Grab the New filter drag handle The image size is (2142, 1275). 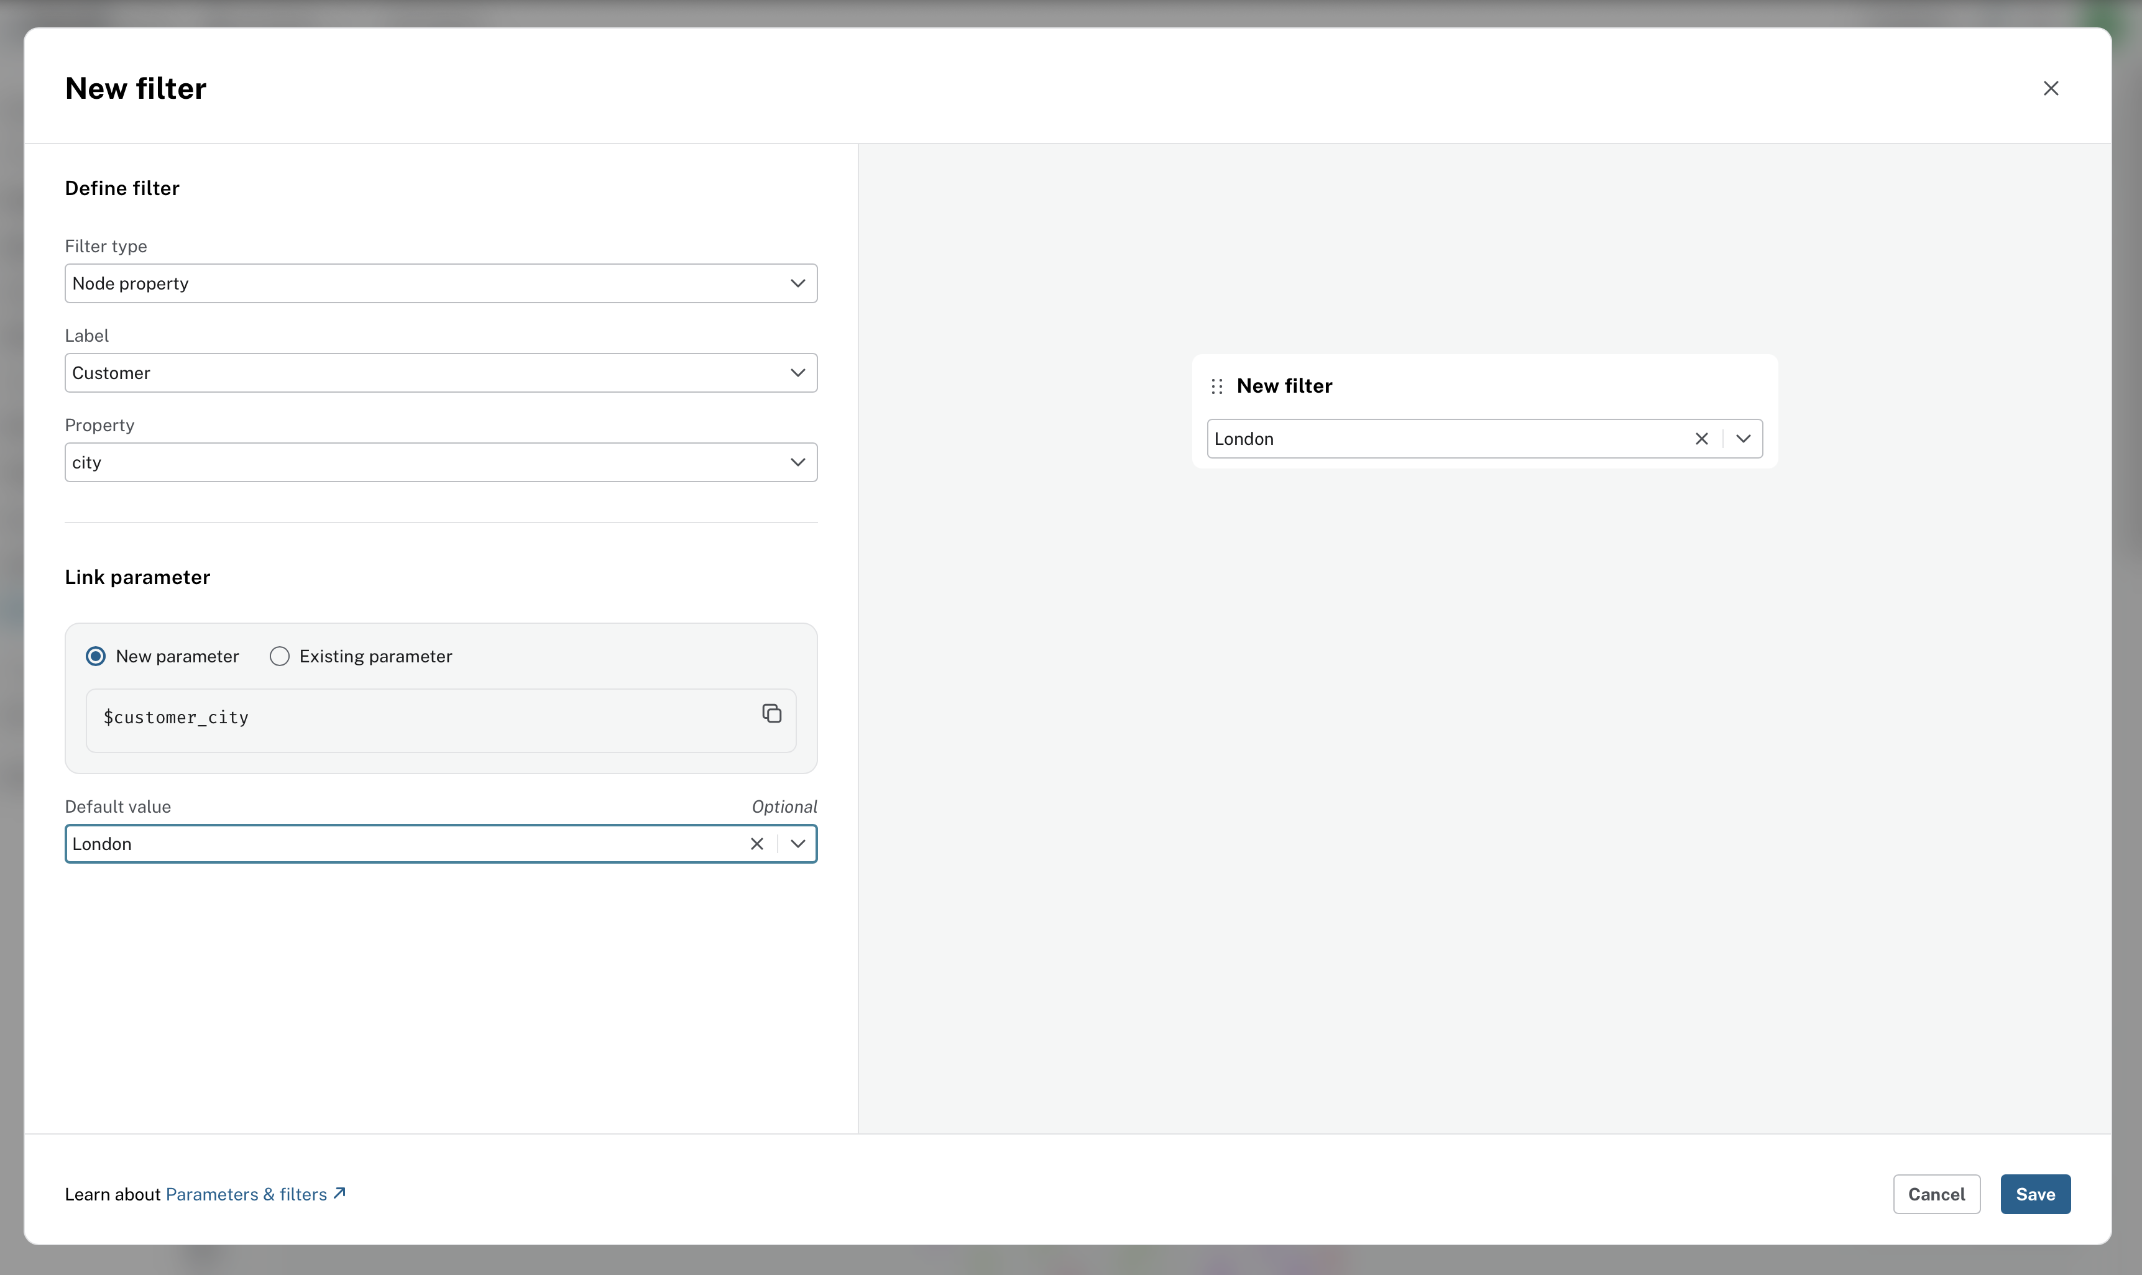[x=1216, y=386]
